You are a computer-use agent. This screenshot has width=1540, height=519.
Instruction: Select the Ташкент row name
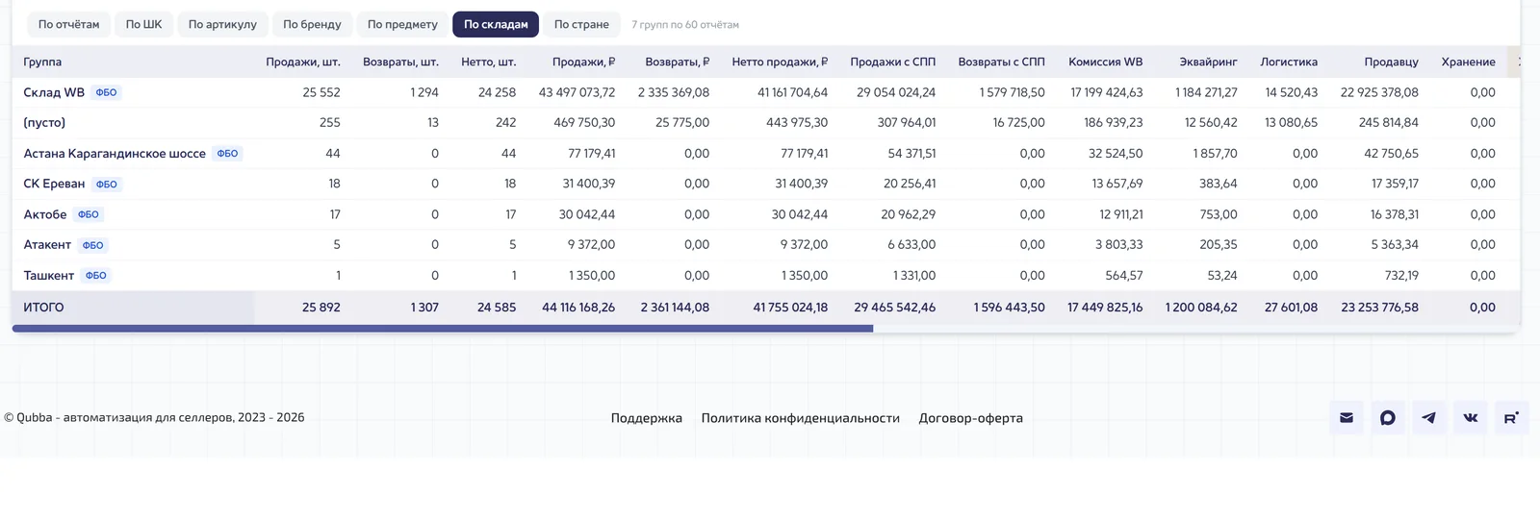(48, 275)
